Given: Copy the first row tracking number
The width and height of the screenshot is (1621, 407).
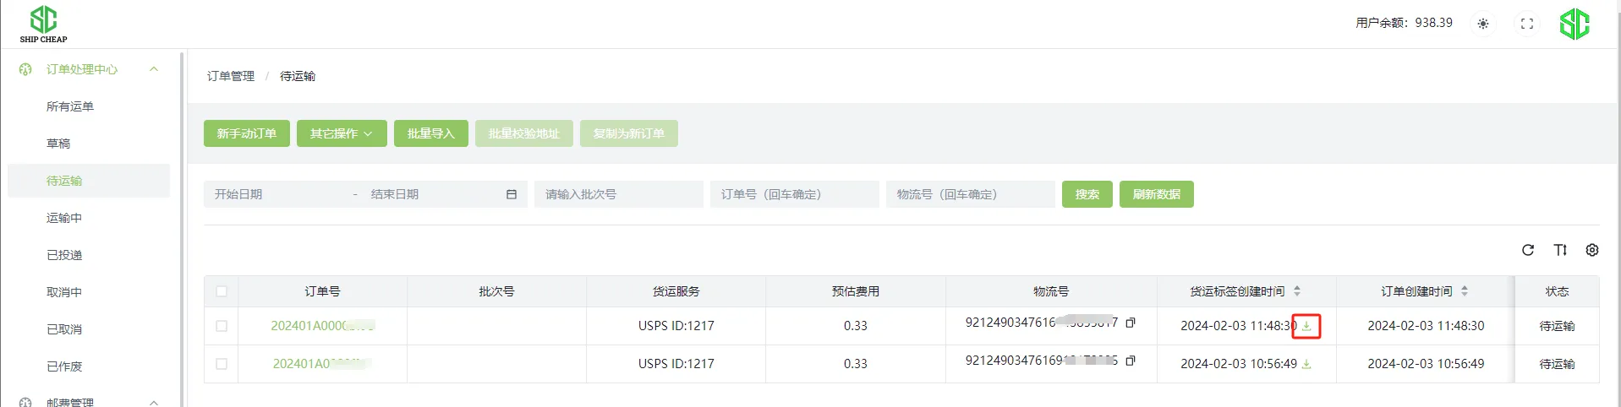Looking at the screenshot, I should pyautogui.click(x=1131, y=323).
